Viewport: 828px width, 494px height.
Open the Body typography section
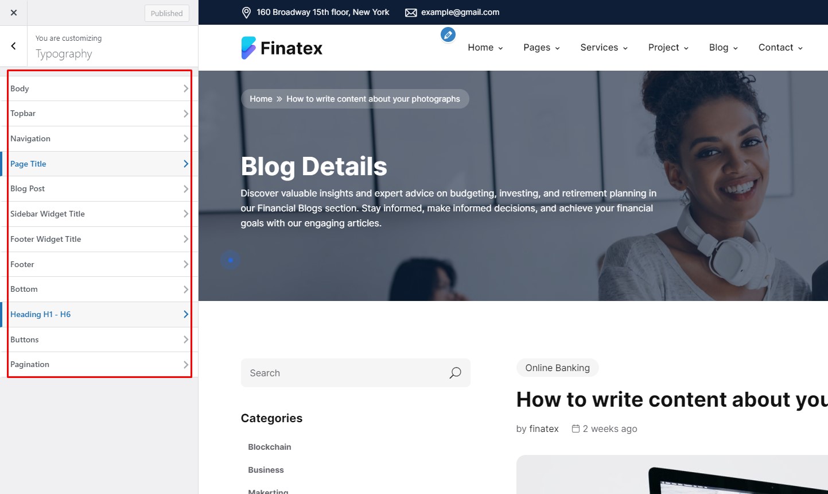tap(99, 88)
